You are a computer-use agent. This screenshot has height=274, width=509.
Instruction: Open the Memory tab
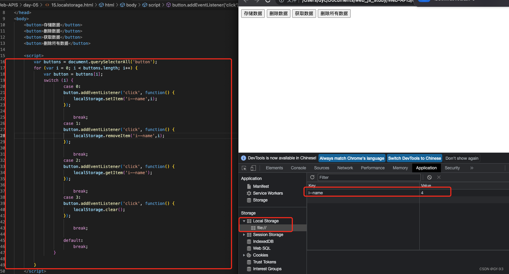400,168
